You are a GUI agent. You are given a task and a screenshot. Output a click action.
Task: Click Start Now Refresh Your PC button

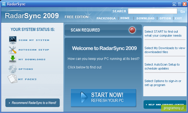(x=103, y=98)
